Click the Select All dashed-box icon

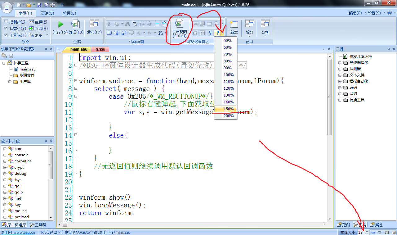[134, 24]
